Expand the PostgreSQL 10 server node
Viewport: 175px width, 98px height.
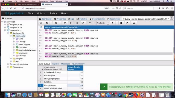click(5, 27)
